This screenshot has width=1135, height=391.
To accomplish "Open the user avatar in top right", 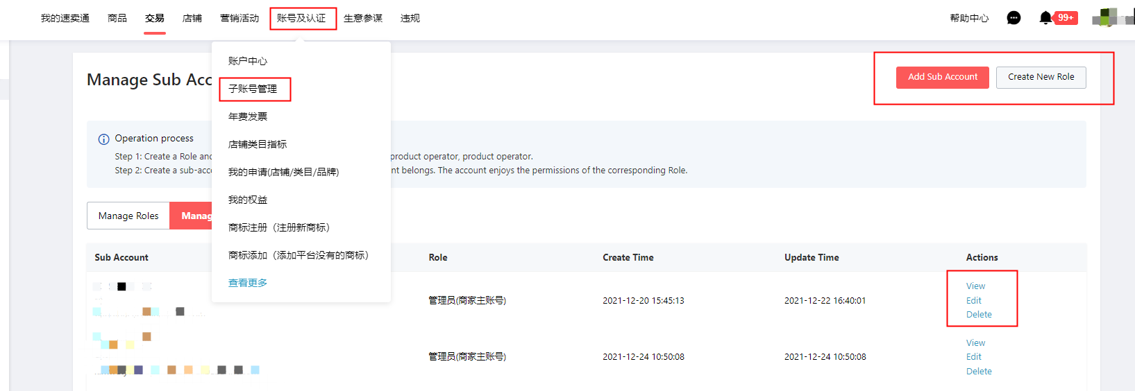I will tap(1111, 17).
